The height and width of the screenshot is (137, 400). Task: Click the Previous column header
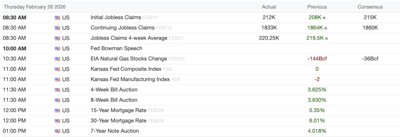coord(317,7)
